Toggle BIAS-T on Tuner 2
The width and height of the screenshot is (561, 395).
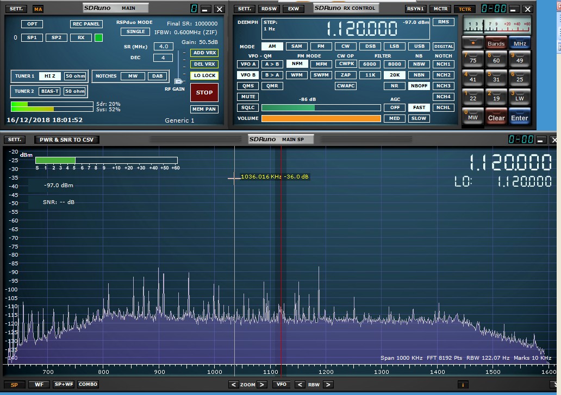(x=49, y=91)
